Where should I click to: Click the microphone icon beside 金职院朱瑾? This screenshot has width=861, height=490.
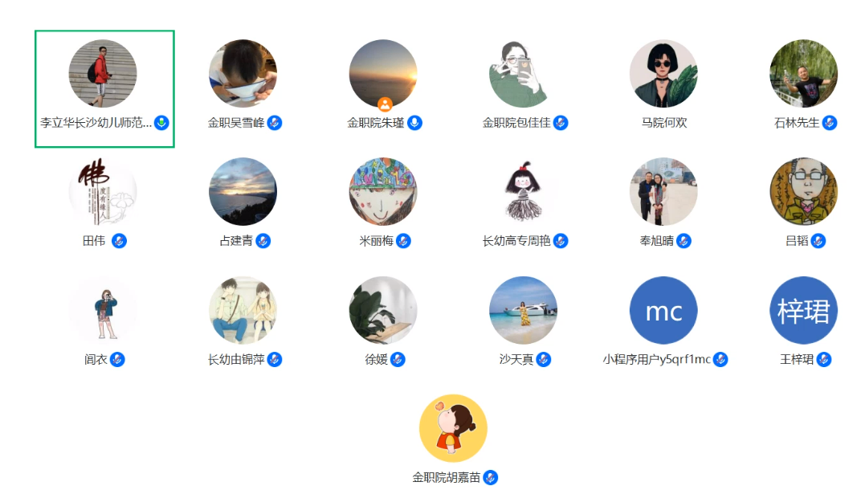point(415,122)
